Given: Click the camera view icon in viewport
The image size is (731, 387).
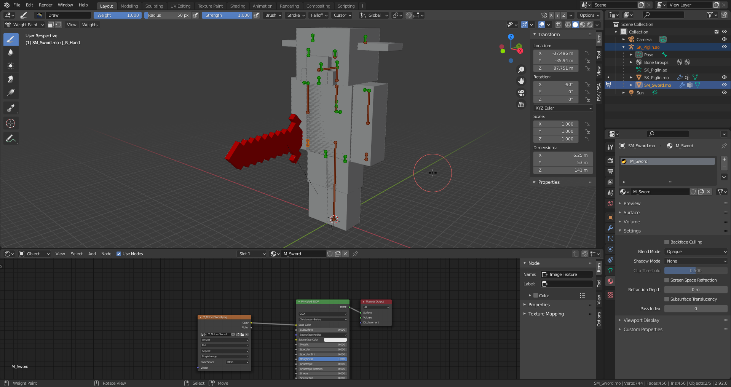Looking at the screenshot, I should click(x=521, y=93).
